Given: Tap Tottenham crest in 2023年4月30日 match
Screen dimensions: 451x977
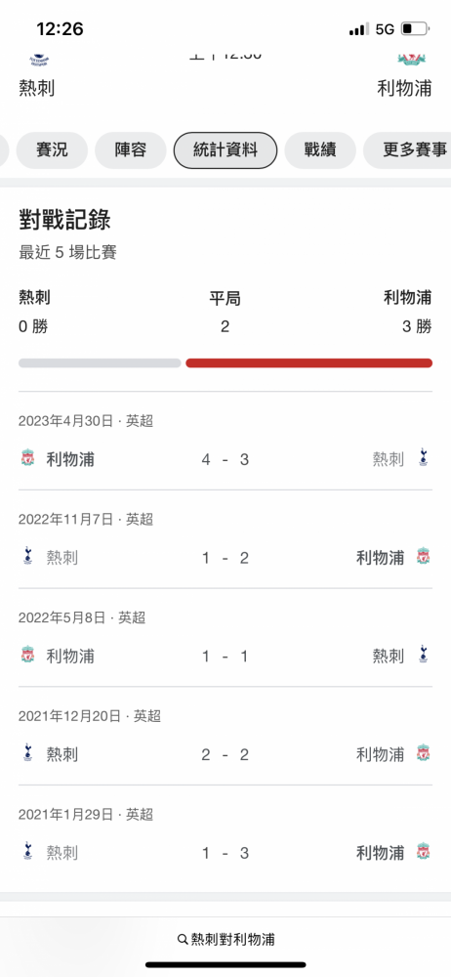Looking at the screenshot, I should click(424, 457).
